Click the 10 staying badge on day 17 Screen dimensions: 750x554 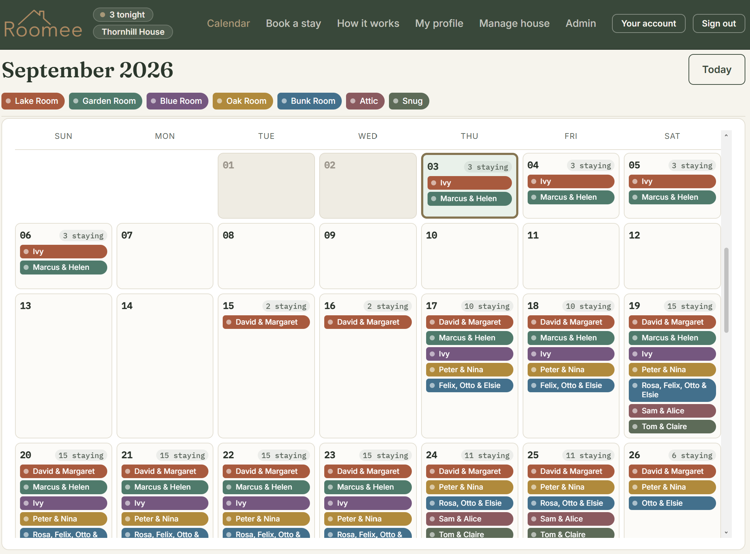coord(487,306)
